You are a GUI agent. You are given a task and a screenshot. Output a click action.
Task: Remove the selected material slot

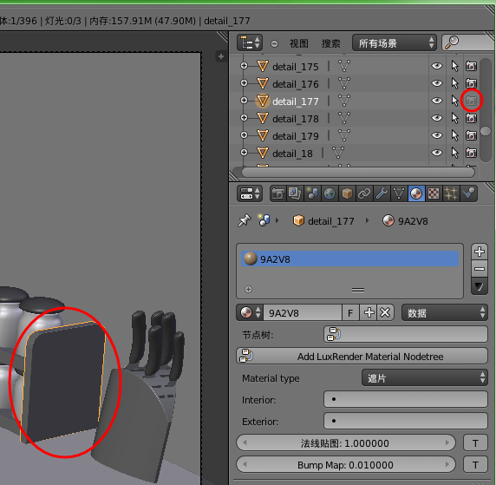pos(480,269)
